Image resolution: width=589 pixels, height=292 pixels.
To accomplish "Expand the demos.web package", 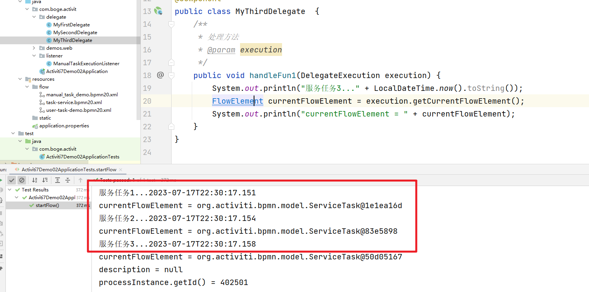I will [34, 48].
